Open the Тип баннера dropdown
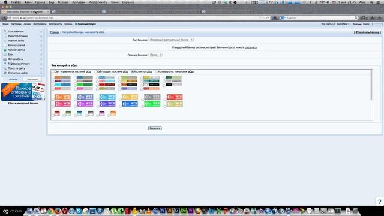This screenshot has width=384, height=216. (x=170, y=40)
